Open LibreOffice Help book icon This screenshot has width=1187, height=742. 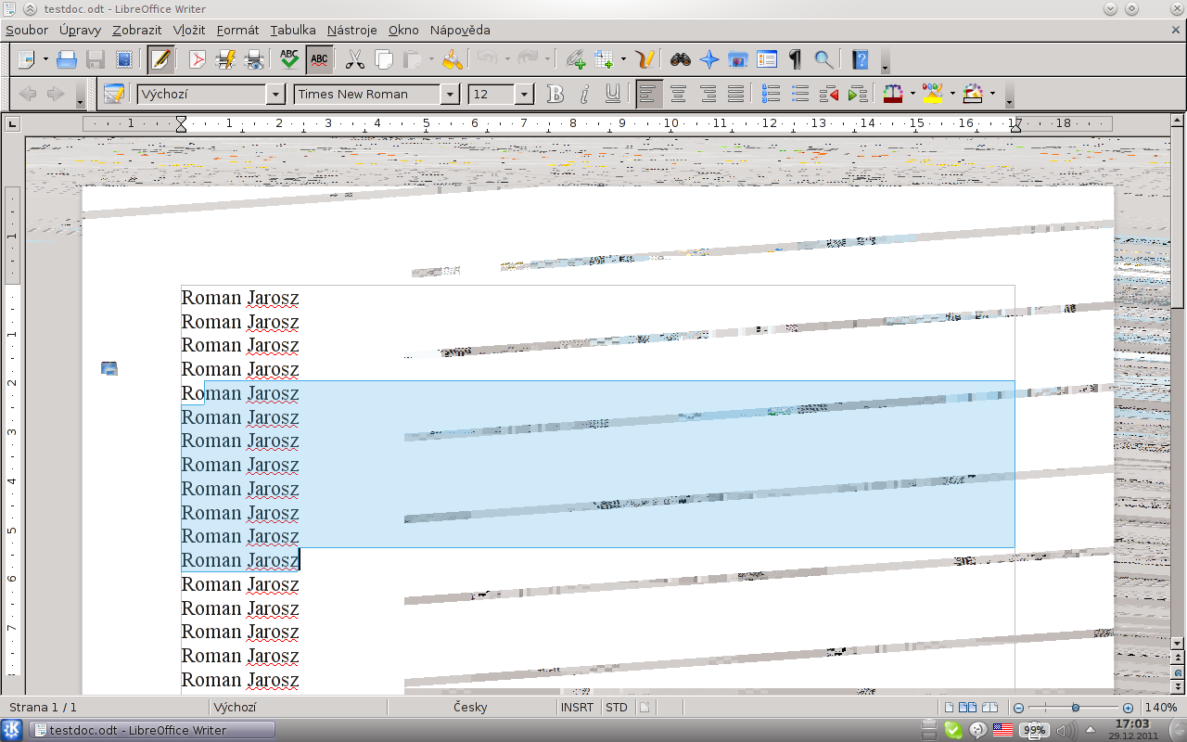click(x=861, y=60)
